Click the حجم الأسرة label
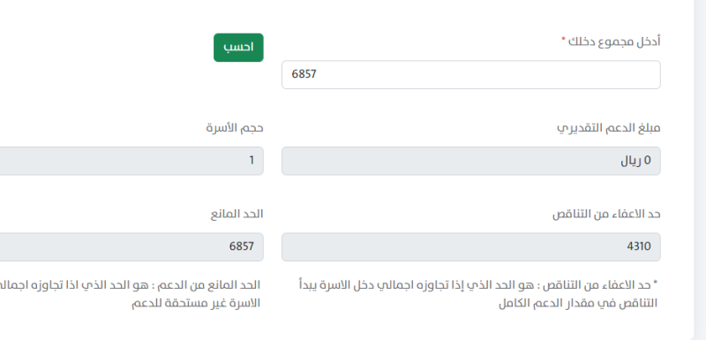This screenshot has width=706, height=340. [x=235, y=128]
